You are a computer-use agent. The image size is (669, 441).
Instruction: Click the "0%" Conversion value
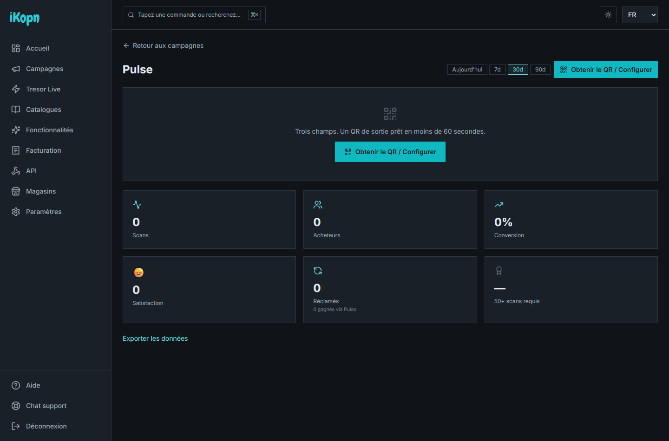point(503,222)
